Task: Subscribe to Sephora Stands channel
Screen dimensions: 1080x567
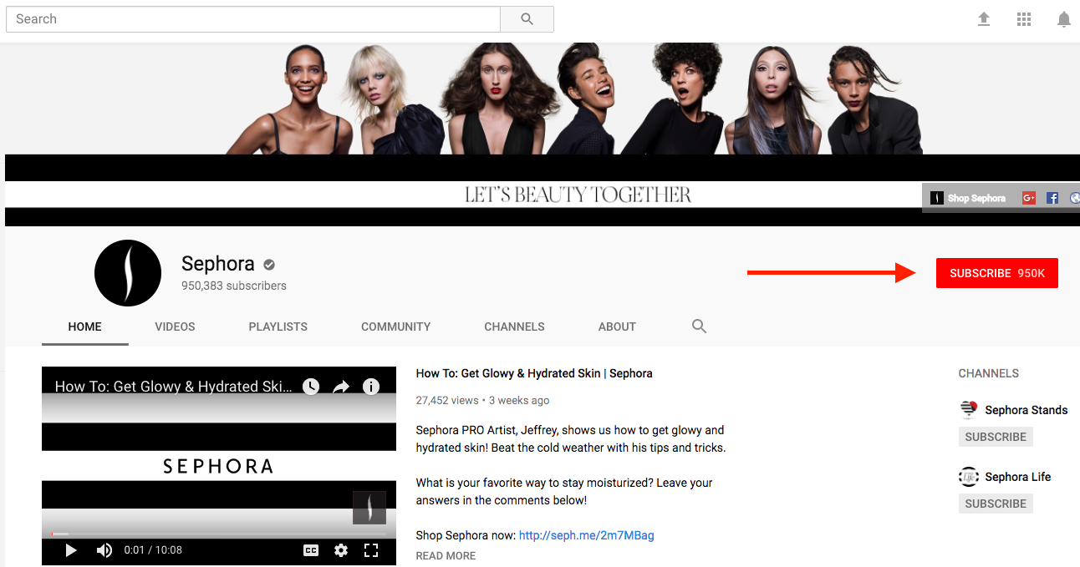Action: [x=996, y=437]
